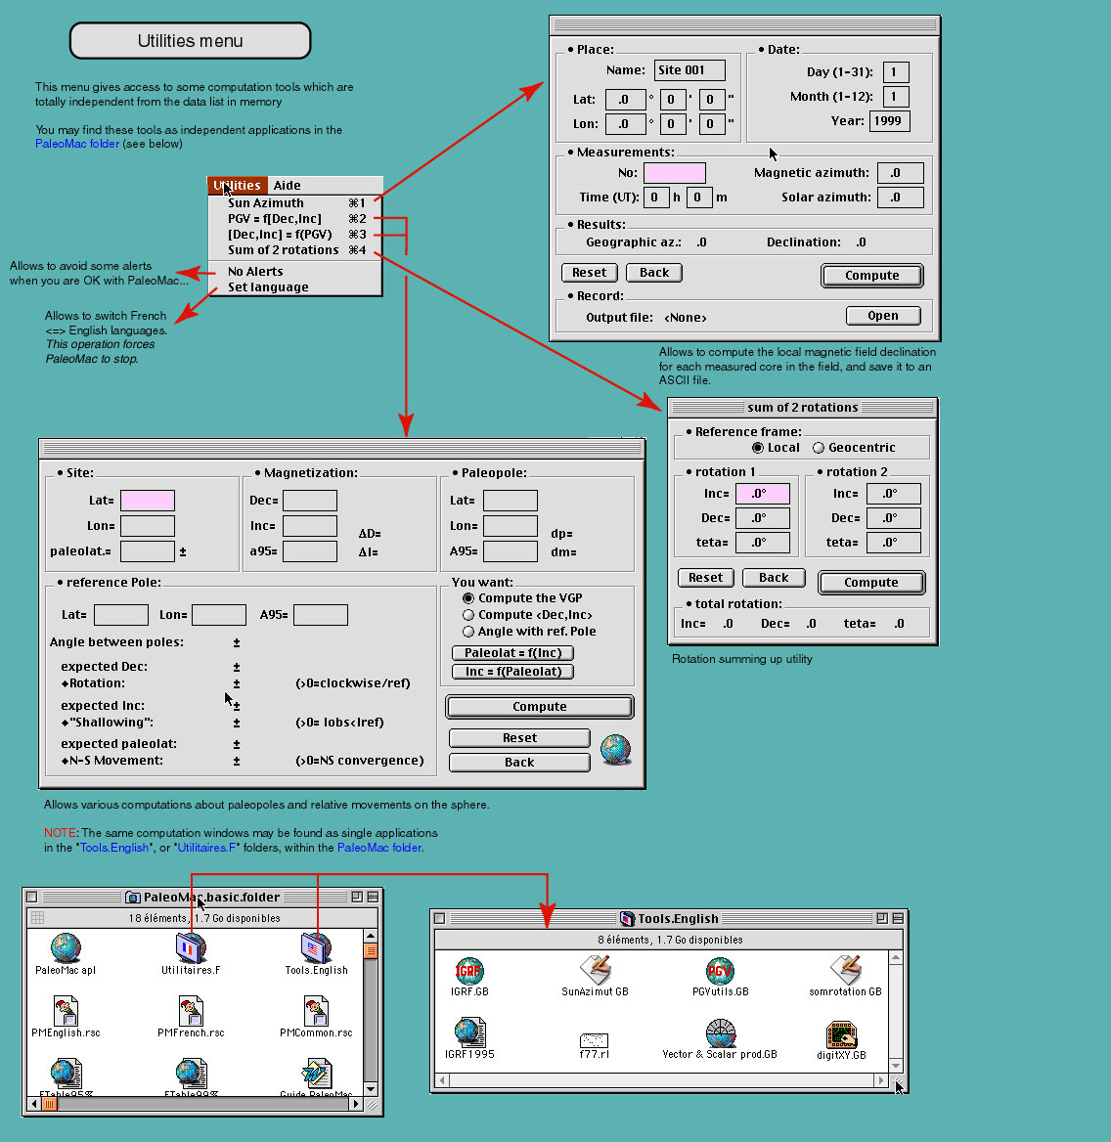1111x1142 pixels.
Task: Click Back in Sun Azimuth window
Action: tap(654, 273)
